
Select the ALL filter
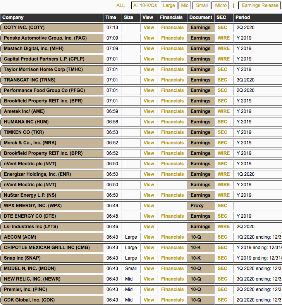pos(120,5)
